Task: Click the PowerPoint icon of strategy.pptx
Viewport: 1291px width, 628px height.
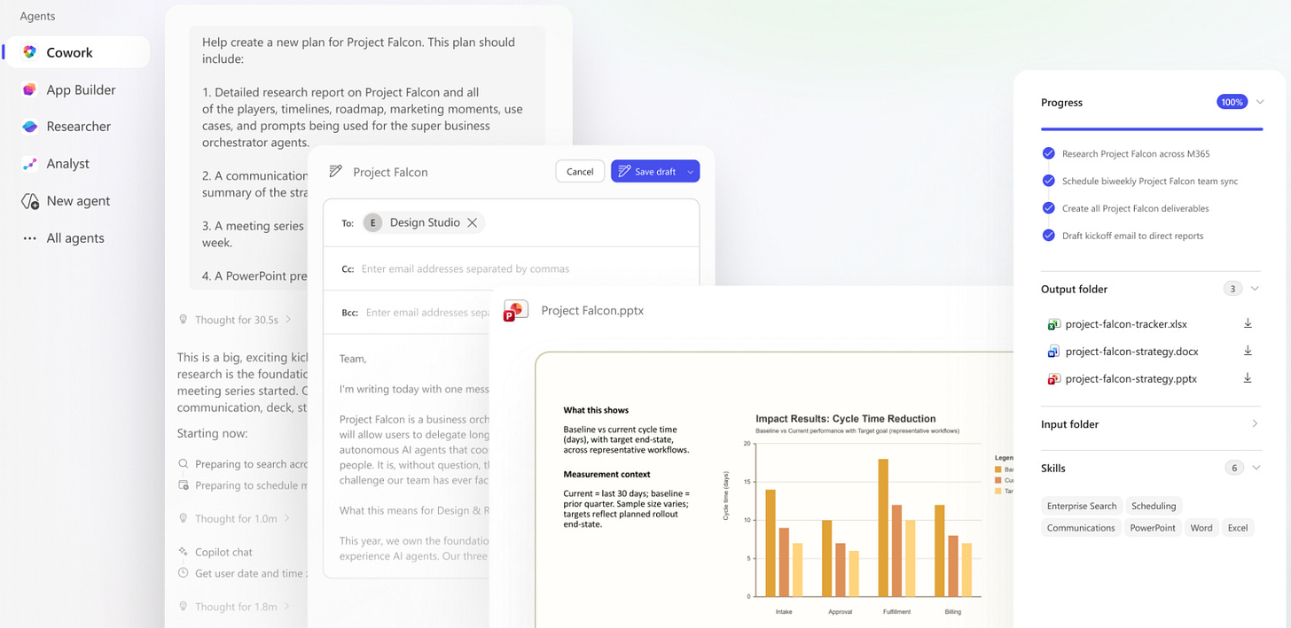Action: [x=1053, y=379]
